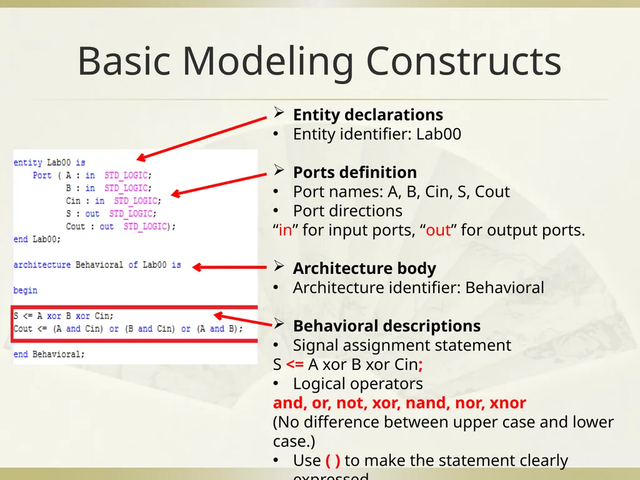Click the code line "entity Lab00 is"

[49, 162]
